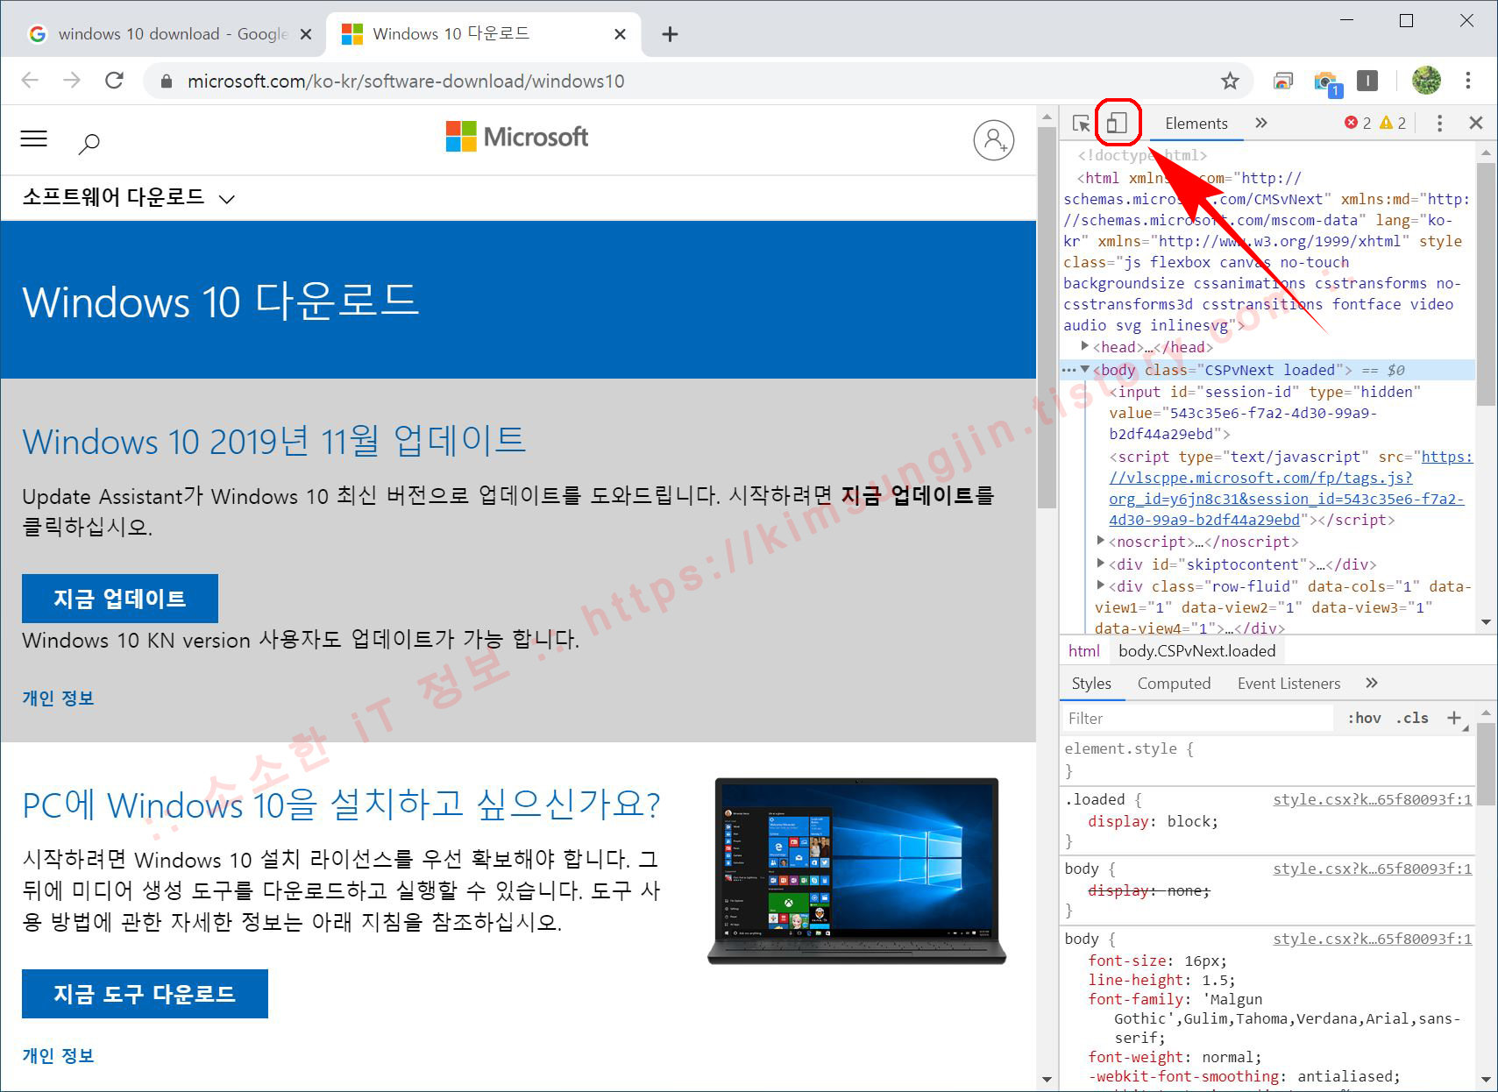The height and width of the screenshot is (1092, 1498).
Task: Go back to the previous page
Action: pos(30,81)
